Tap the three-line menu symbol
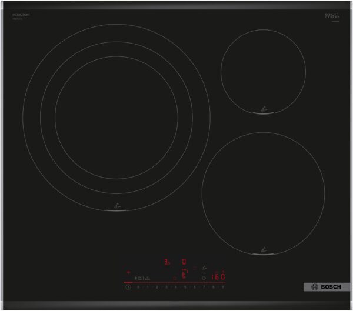This screenshot has width=353, height=311. pos(195,268)
